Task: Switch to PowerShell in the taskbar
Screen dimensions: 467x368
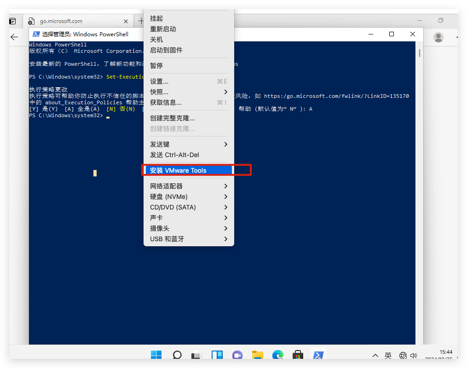Action: click(318, 355)
